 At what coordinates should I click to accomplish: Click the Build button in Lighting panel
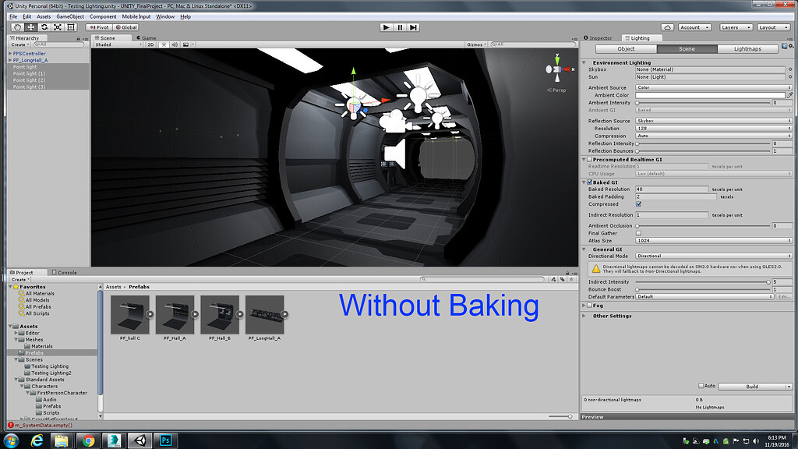pyautogui.click(x=750, y=385)
